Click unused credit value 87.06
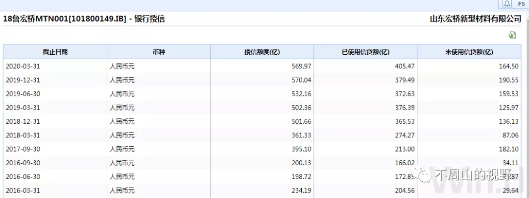 pyautogui.click(x=510, y=135)
